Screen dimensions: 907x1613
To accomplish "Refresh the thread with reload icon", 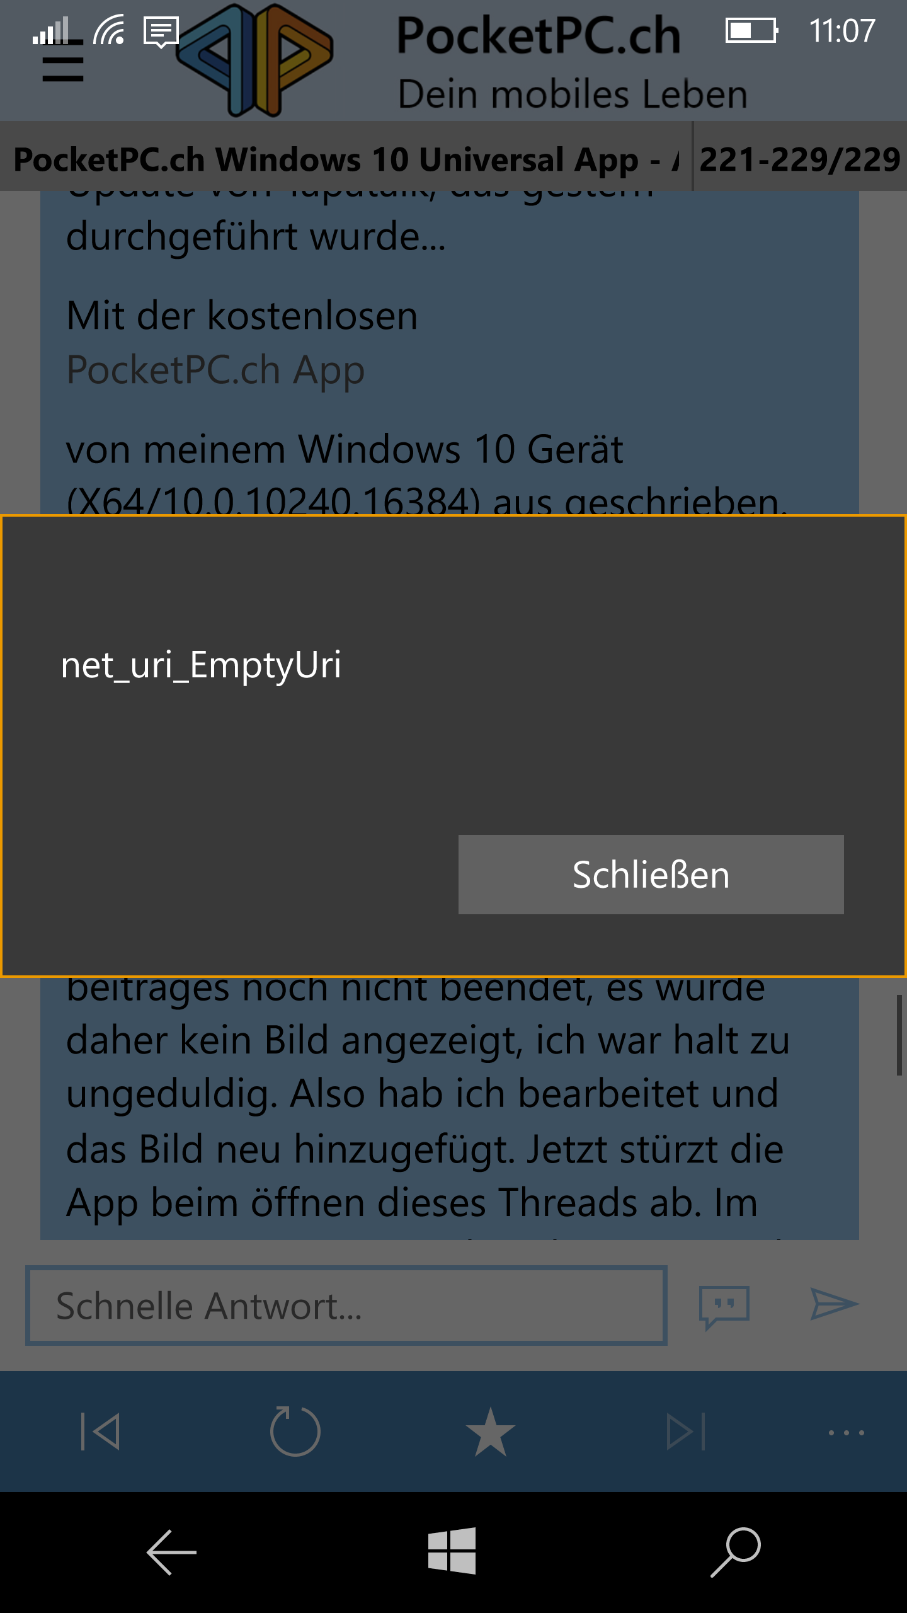I will point(295,1430).
